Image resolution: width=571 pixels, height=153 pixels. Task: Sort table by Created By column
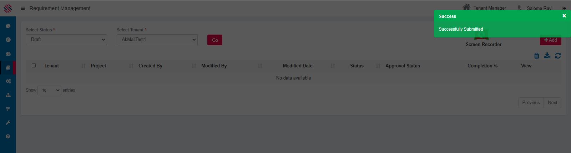151,66
